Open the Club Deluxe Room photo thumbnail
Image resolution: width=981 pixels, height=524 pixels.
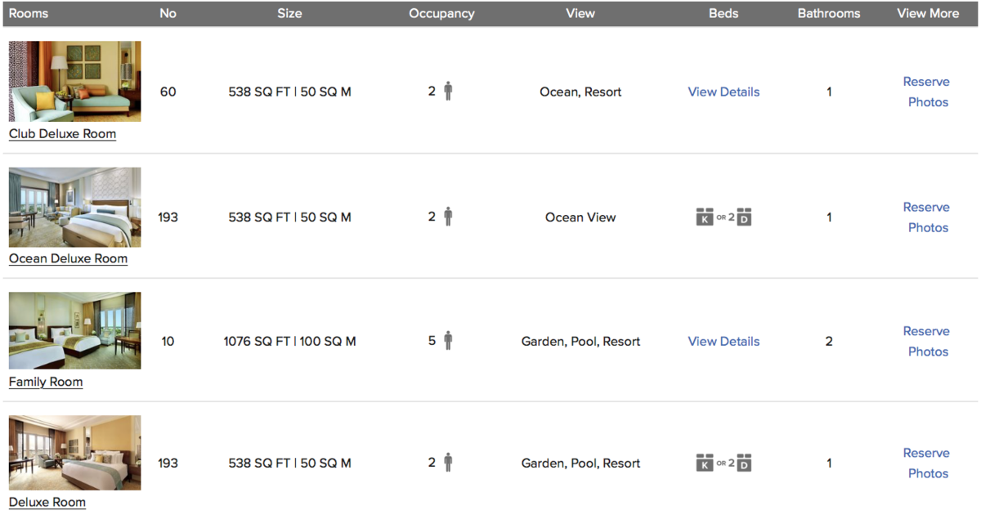tap(74, 81)
